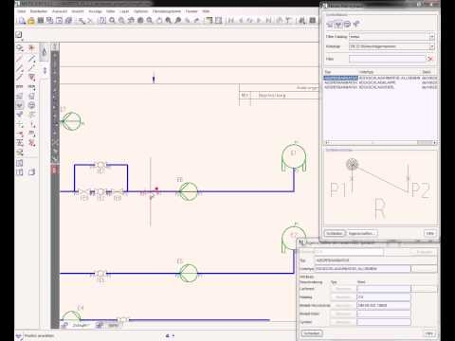This screenshot has width=455, height=341.
Task: Open the Bearbeiten menu
Action: 39,11
